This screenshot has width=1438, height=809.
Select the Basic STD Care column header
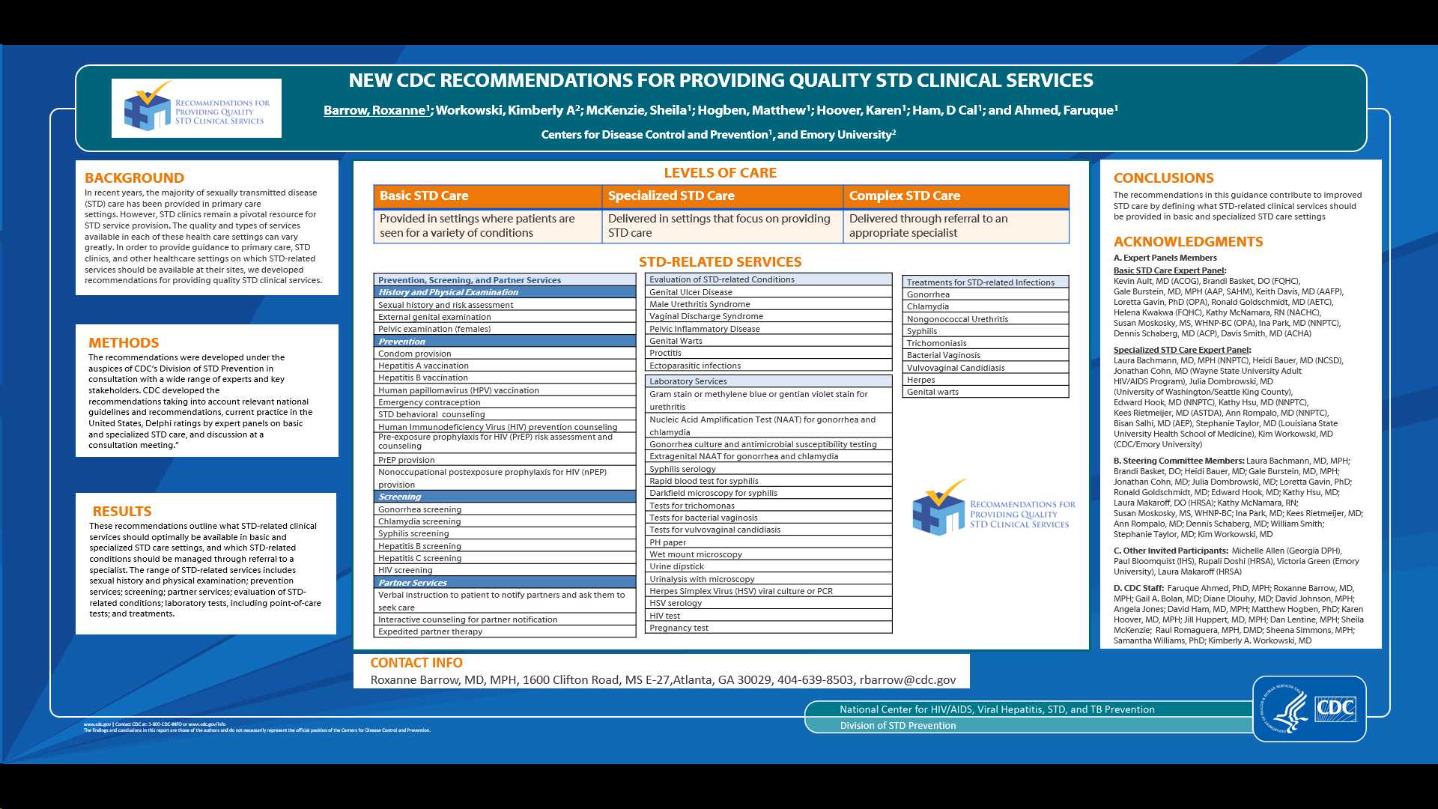[488, 196]
